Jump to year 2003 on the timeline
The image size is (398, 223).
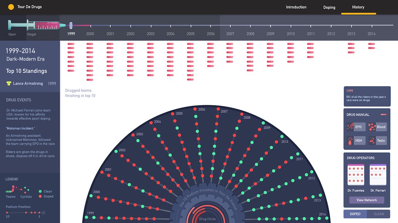(x=150, y=33)
